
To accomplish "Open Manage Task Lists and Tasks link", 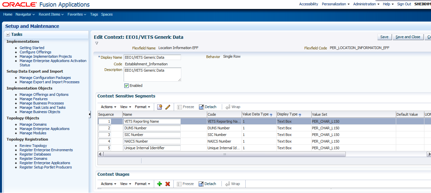I will (42, 107).
